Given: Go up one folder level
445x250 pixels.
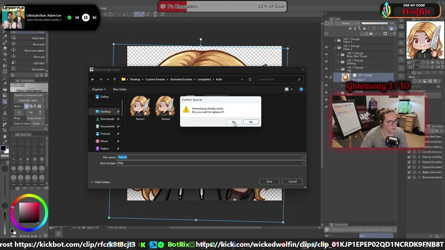Looking at the screenshot, I should [x=114, y=79].
